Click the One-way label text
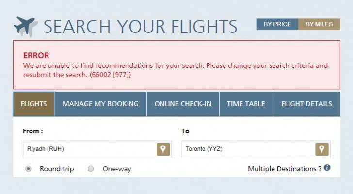353x194 pixels. (117, 169)
